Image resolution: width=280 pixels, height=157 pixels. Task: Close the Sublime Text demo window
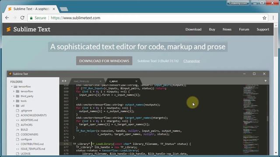(264, 74)
